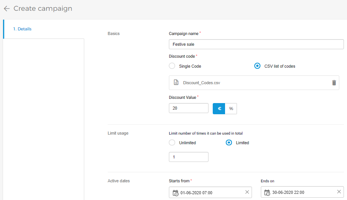Open calendar icon in Starts from field
Image resolution: width=347 pixels, height=200 pixels.
(x=175, y=193)
